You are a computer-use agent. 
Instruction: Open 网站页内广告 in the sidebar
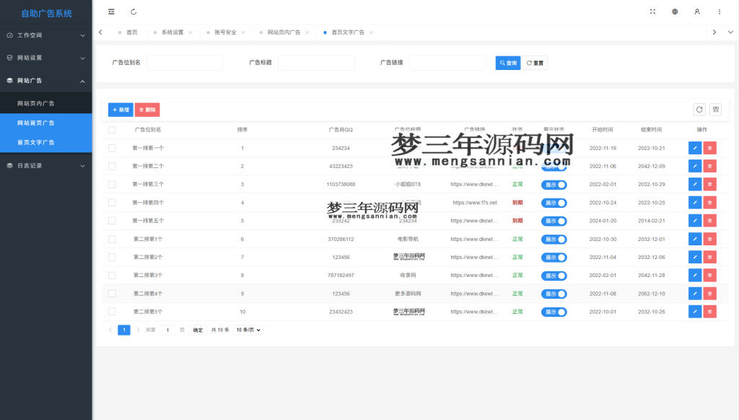coord(46,103)
